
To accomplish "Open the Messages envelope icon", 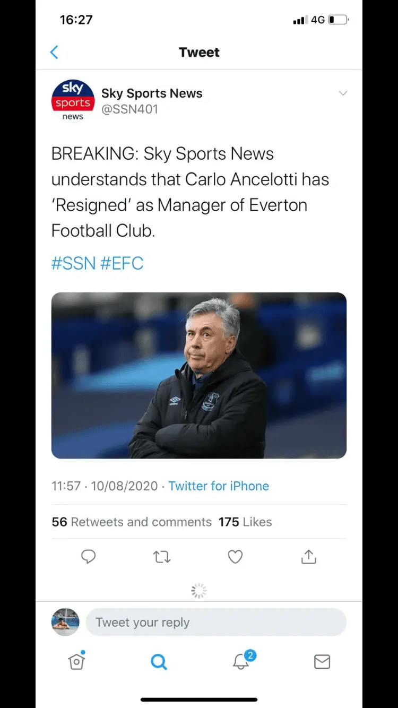I will click(x=322, y=661).
